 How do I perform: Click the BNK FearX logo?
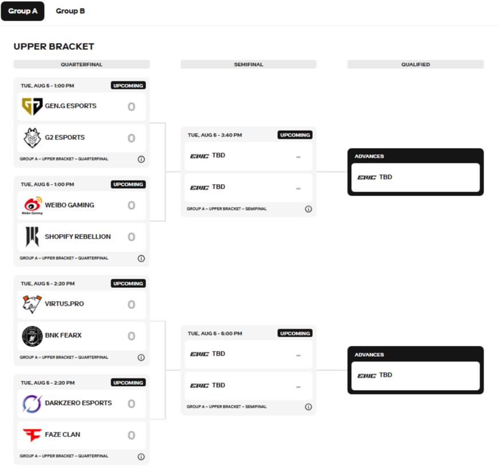32,336
